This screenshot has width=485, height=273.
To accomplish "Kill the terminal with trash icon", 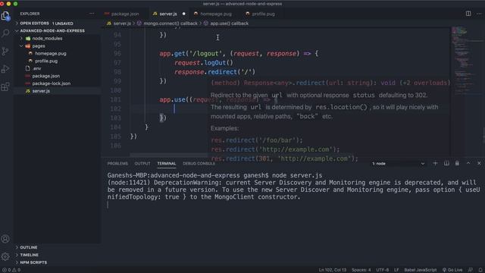I will click(457, 163).
